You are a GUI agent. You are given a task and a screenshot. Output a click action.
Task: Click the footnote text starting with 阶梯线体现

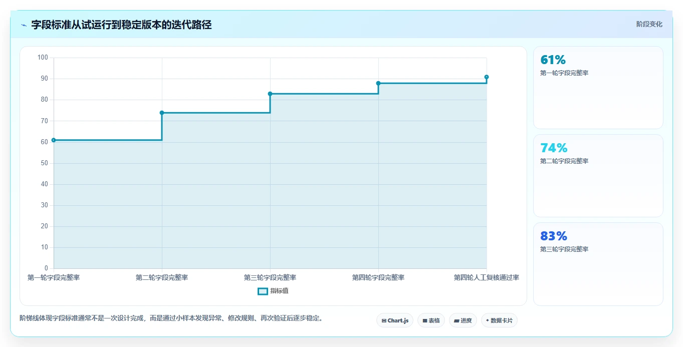pyautogui.click(x=171, y=318)
